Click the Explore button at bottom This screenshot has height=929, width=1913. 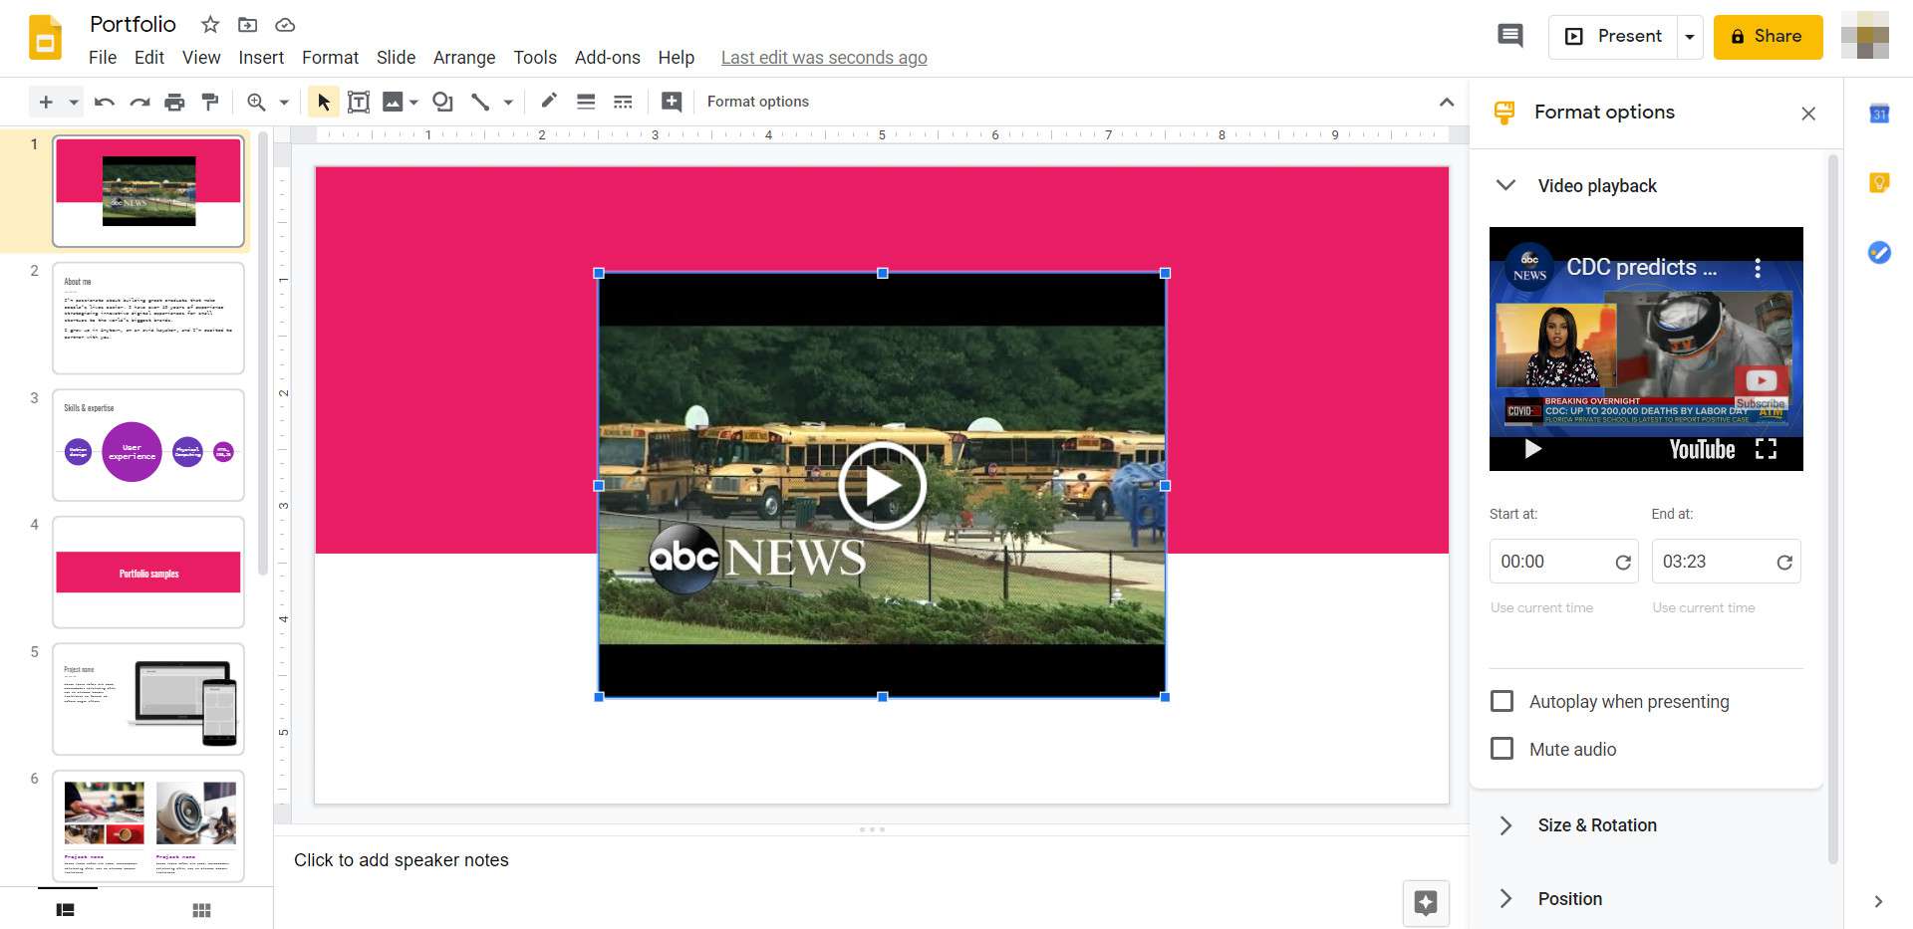(1426, 903)
